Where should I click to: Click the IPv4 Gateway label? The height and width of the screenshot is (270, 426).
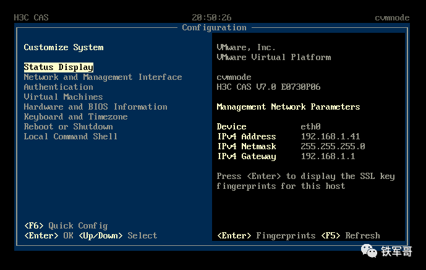point(247,157)
